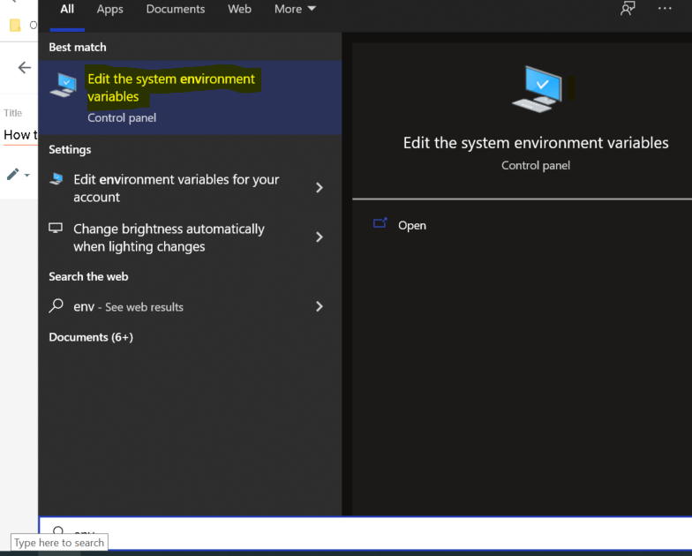Image resolution: width=692 pixels, height=556 pixels.
Task: Click the Documents (6+) heading
Action: tap(91, 337)
